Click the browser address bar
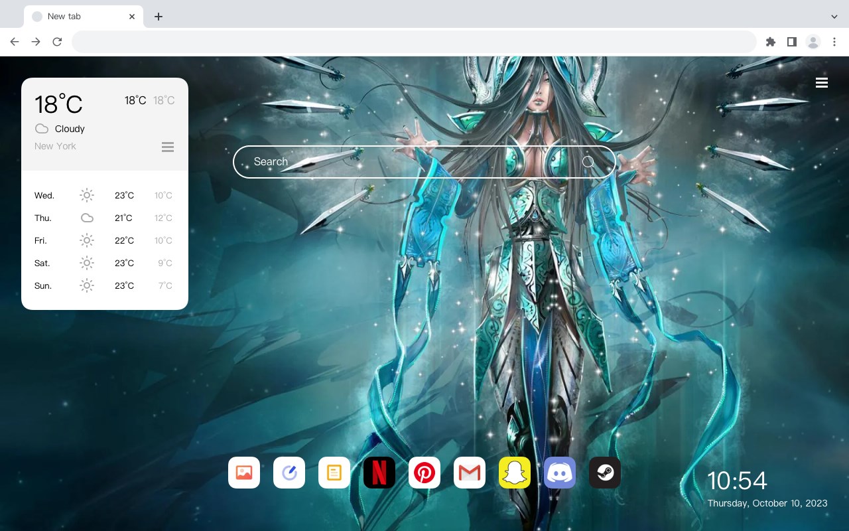Screen dimensions: 849x531 click(414, 42)
